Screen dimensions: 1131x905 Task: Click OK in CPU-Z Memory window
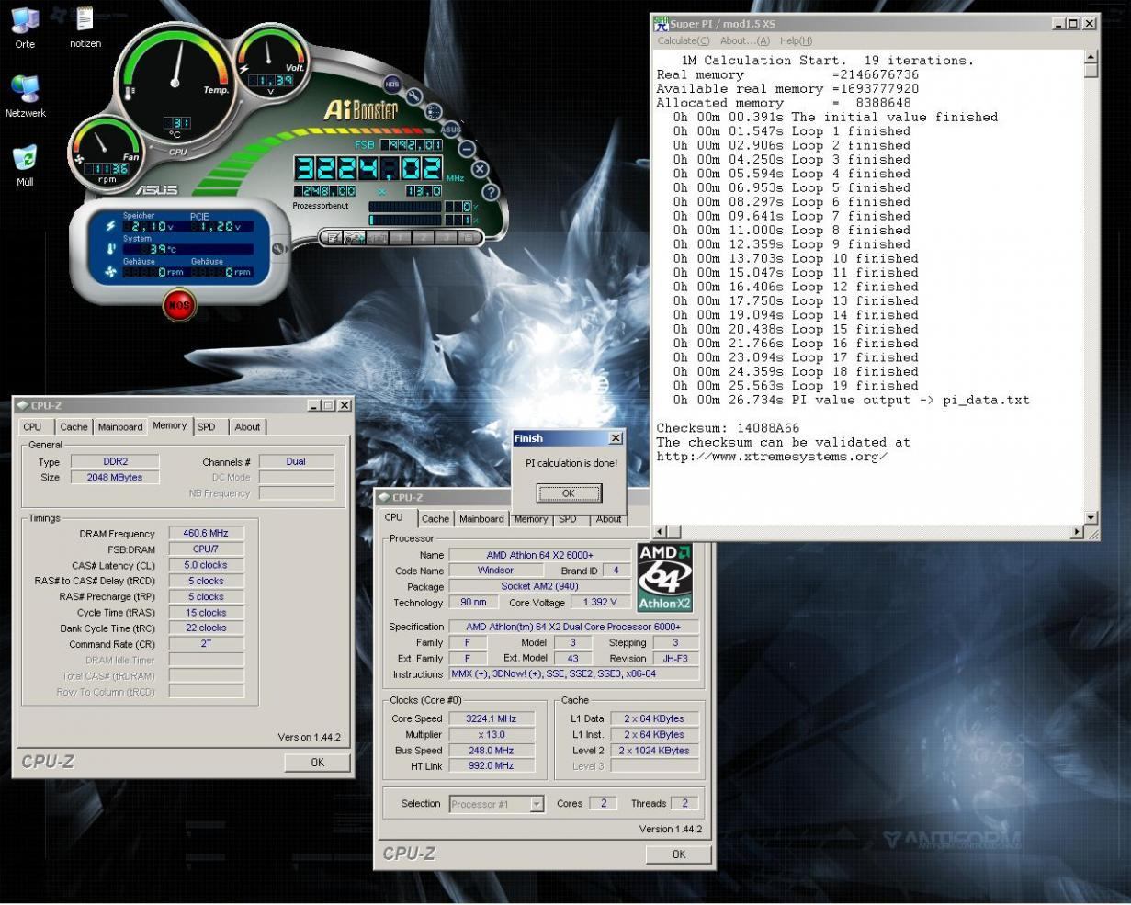pos(317,762)
